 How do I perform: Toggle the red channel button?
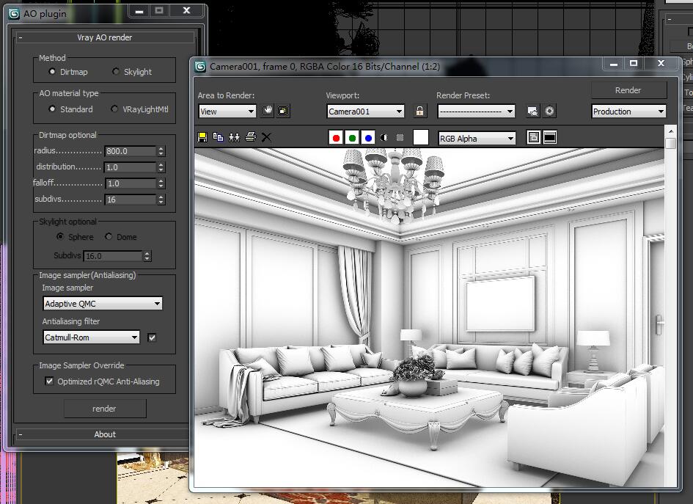click(336, 138)
